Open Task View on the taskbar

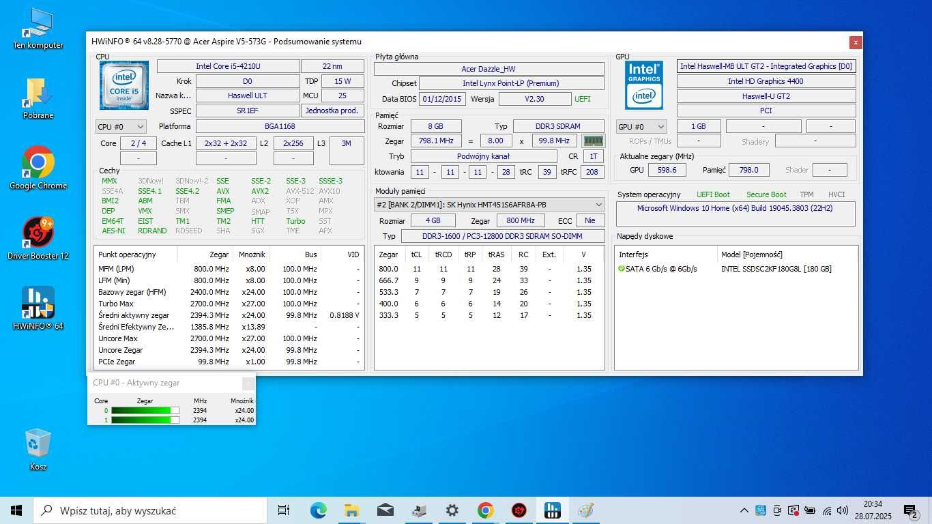click(284, 510)
